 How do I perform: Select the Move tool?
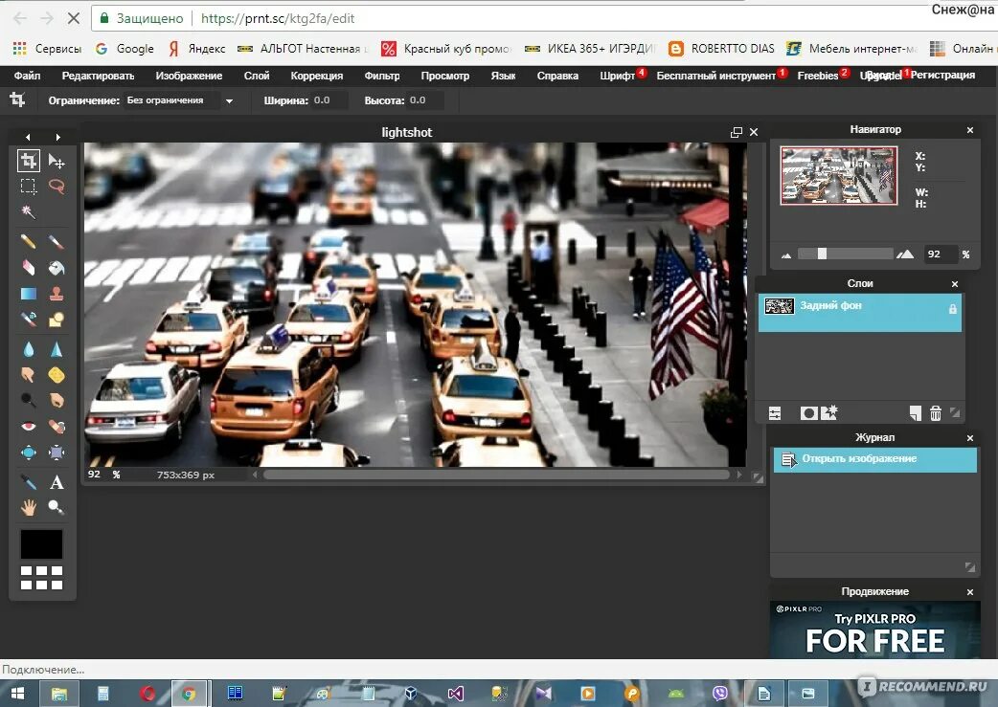(x=57, y=161)
